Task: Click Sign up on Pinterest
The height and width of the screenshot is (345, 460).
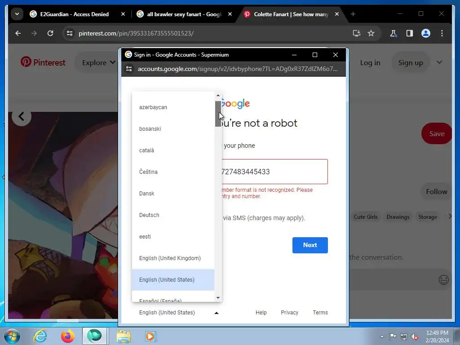Action: tap(411, 63)
